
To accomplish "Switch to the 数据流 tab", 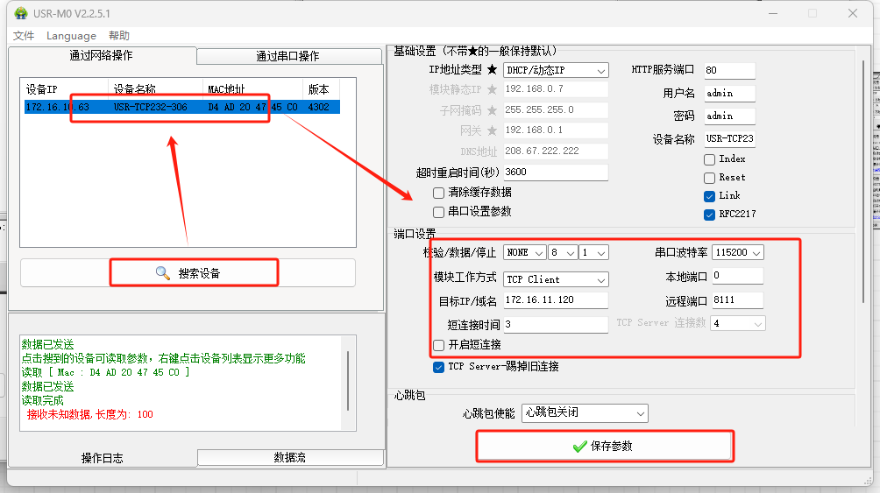I will (290, 458).
